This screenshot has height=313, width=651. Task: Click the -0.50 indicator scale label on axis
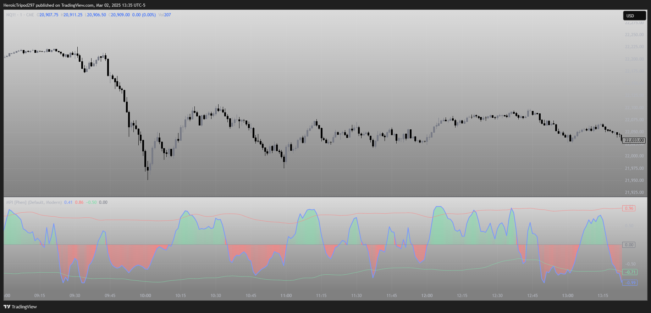pyautogui.click(x=630, y=264)
